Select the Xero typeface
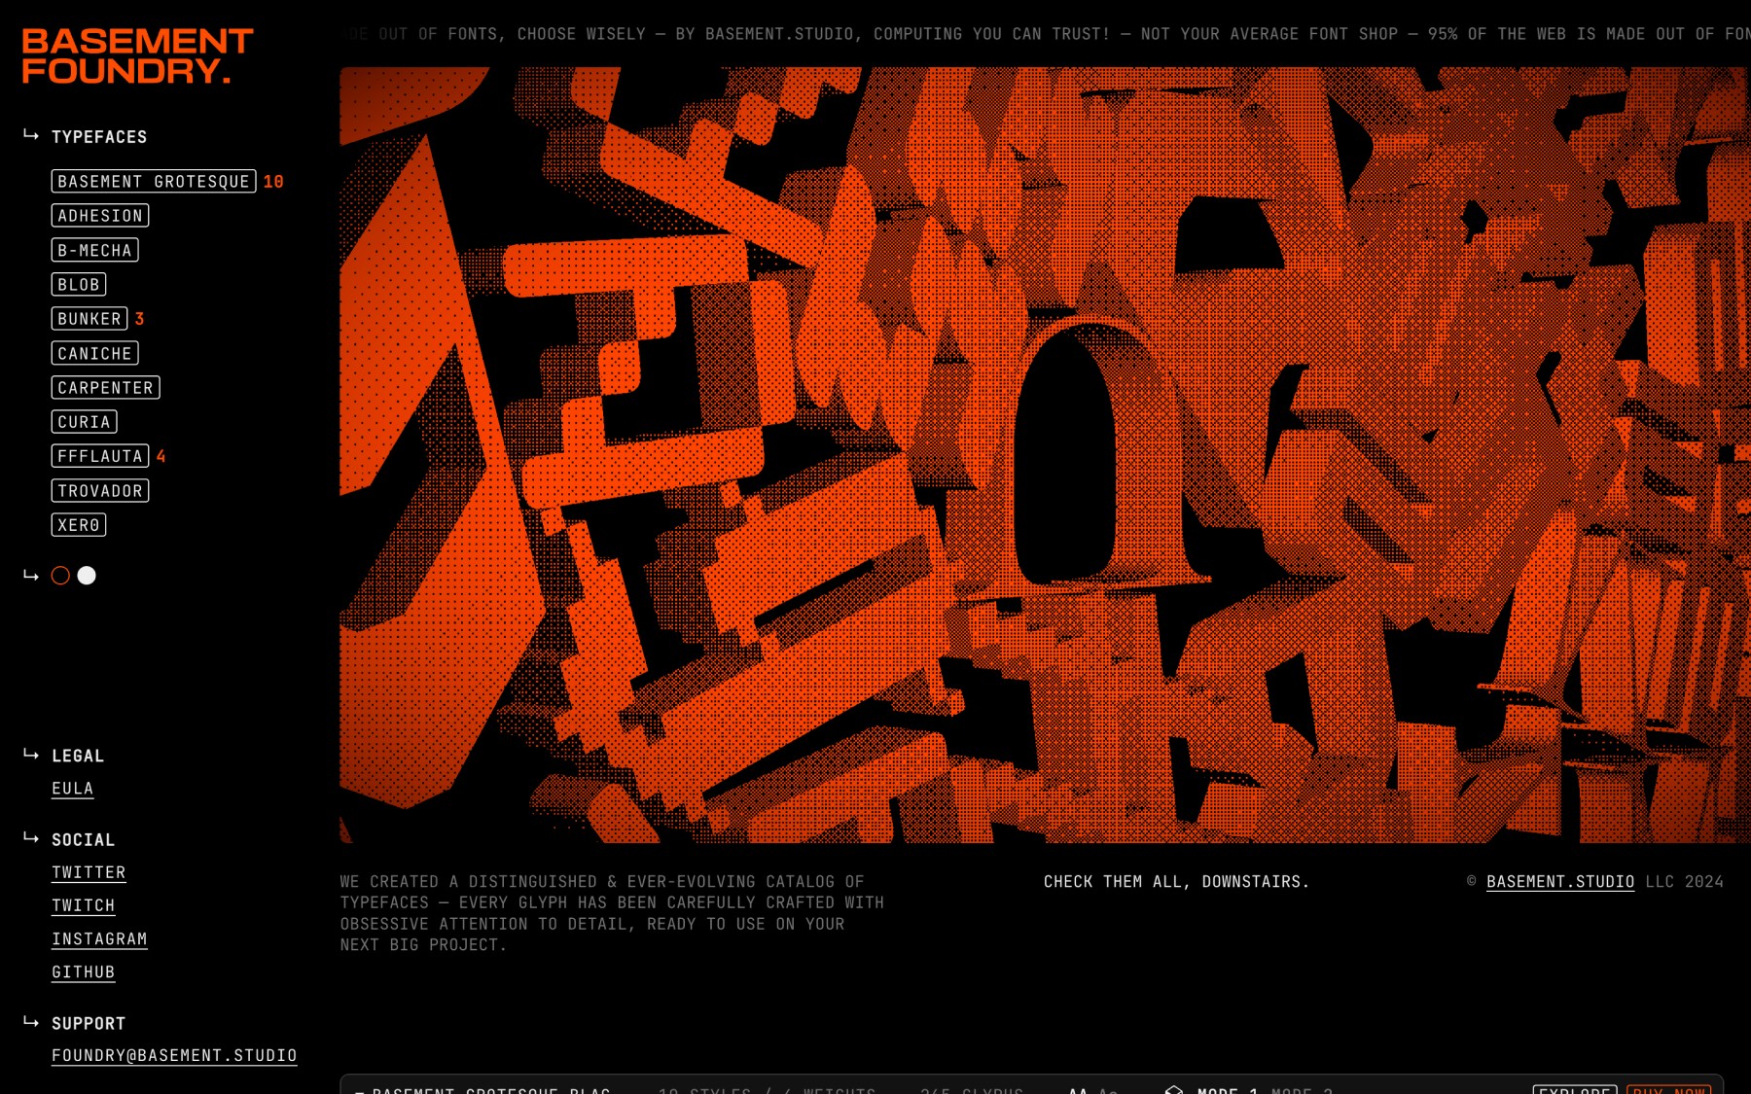Viewport: 1751px width, 1094px height. click(x=79, y=525)
